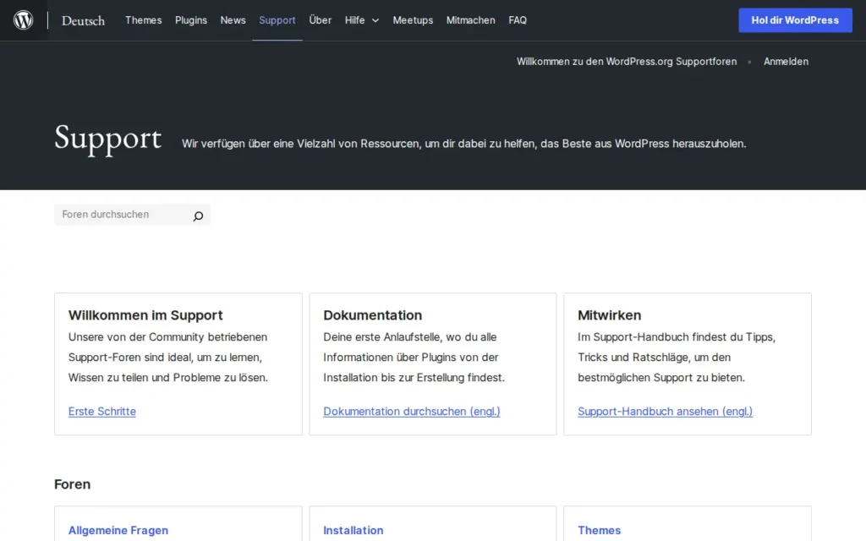
Task: Click the Dokumentation card heading
Action: pos(372,315)
